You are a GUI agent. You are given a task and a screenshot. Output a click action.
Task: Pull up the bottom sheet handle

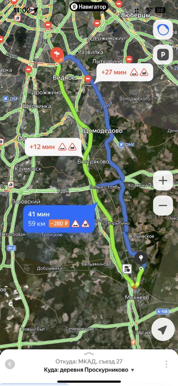coord(89,354)
